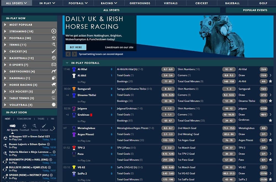Open the Greyhounds tab in top navigation
Image resolution: width=276 pixels, height=182 pixels.
click(x=140, y=3)
